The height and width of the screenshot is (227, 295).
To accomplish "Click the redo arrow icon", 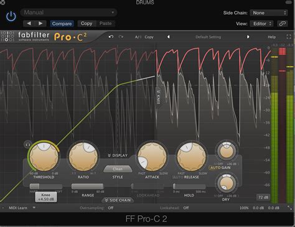I will (x=121, y=37).
